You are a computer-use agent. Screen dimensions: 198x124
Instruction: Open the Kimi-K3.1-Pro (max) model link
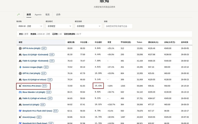pos(32,86)
